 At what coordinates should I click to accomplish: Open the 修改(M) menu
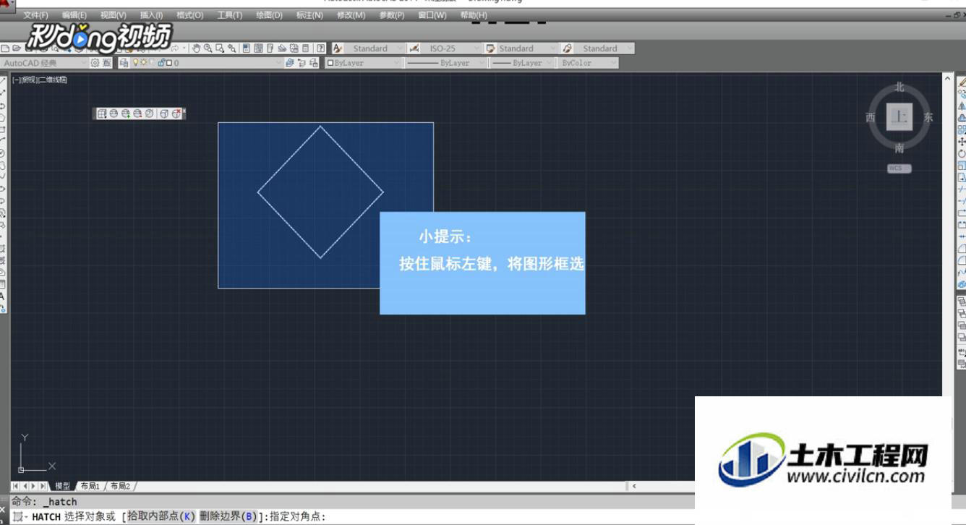point(351,15)
